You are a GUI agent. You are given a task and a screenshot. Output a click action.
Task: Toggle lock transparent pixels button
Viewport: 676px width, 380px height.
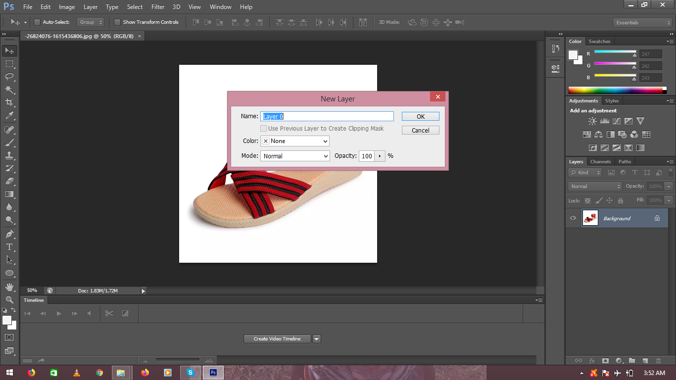click(x=587, y=200)
